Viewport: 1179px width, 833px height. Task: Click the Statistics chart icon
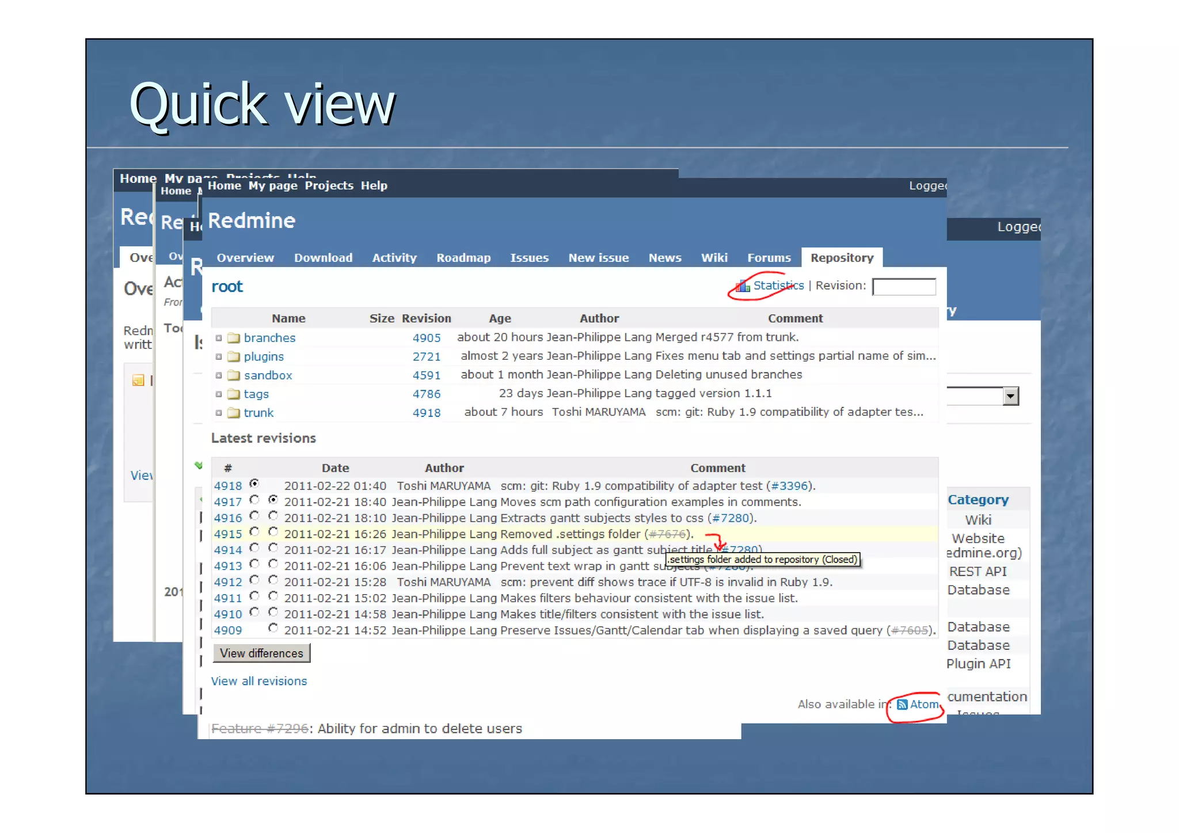pyautogui.click(x=743, y=286)
